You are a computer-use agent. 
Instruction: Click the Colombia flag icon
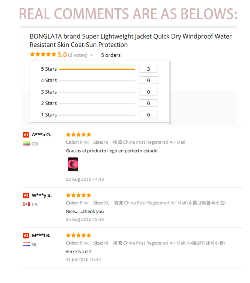pyautogui.click(x=26, y=143)
